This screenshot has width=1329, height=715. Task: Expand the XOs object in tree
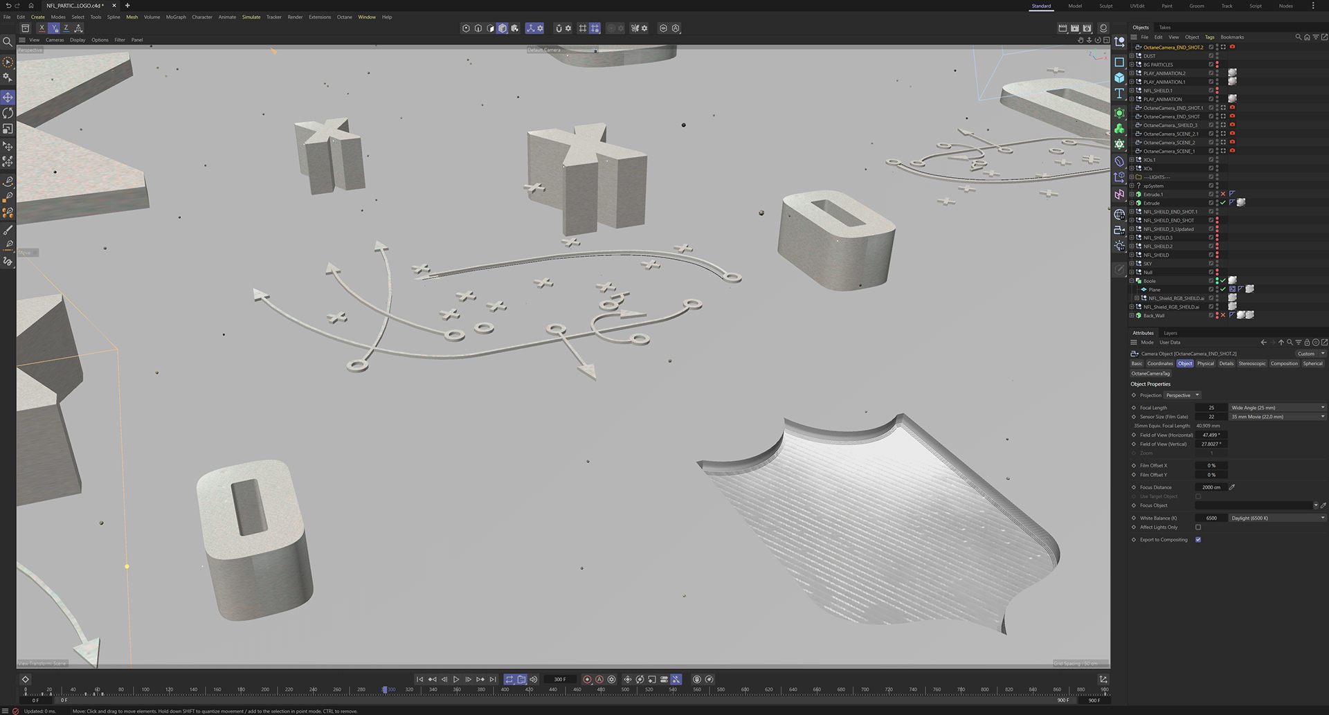coord(1132,168)
